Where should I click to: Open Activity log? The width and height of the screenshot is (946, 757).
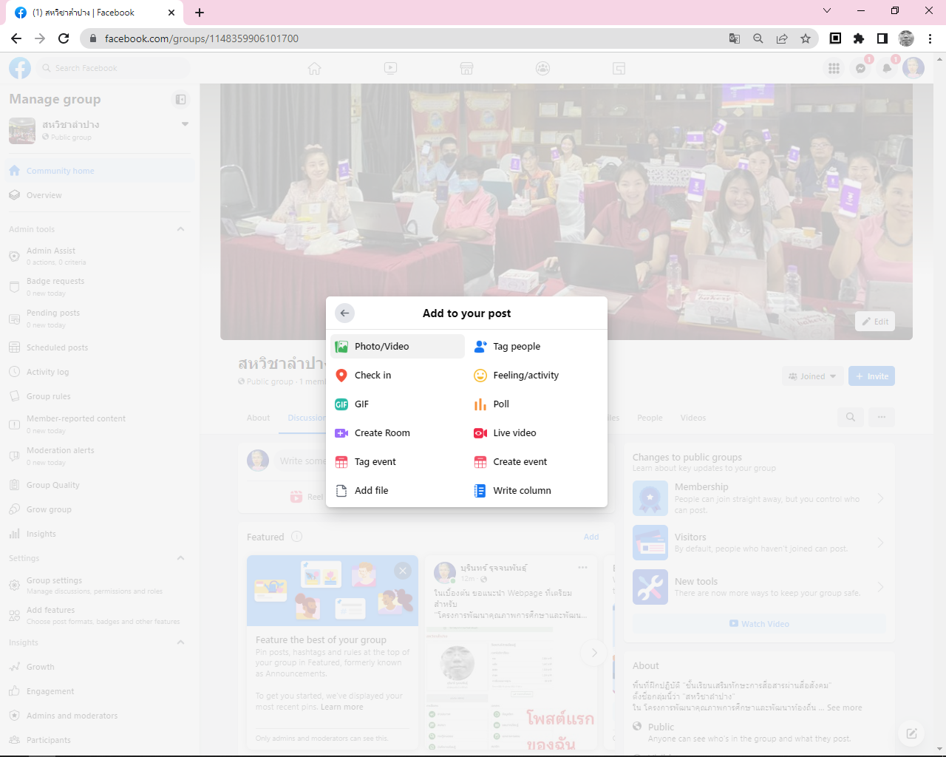click(x=100, y=372)
